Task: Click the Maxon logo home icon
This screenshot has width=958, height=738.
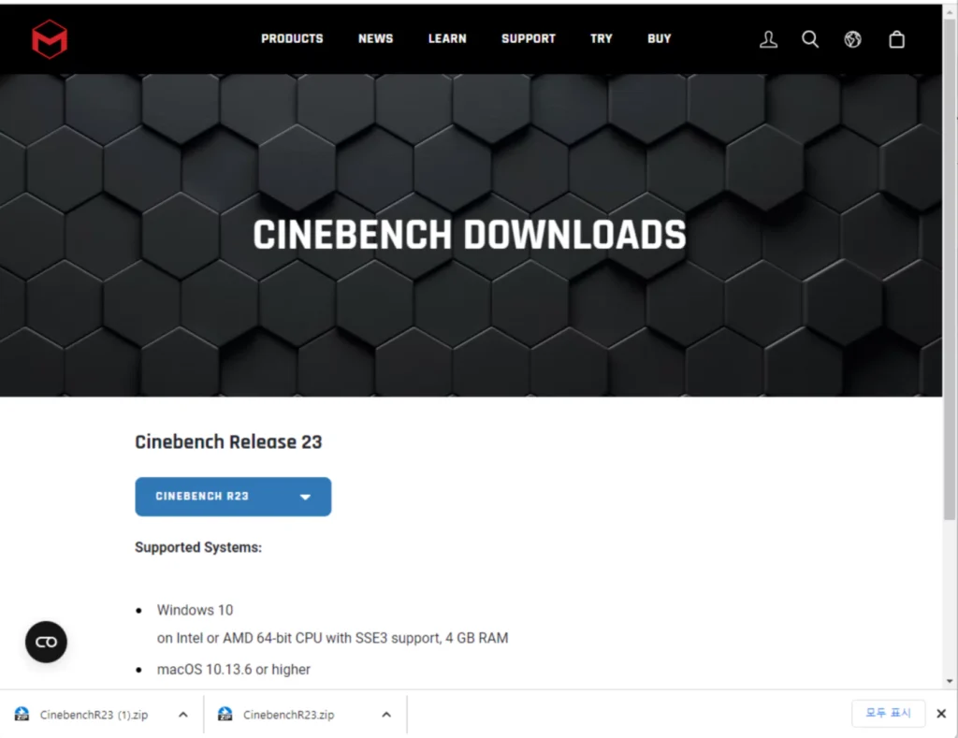Action: tap(50, 39)
